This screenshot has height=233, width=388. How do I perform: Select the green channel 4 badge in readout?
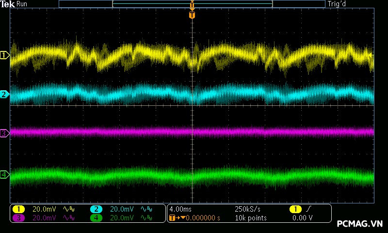coord(96,218)
